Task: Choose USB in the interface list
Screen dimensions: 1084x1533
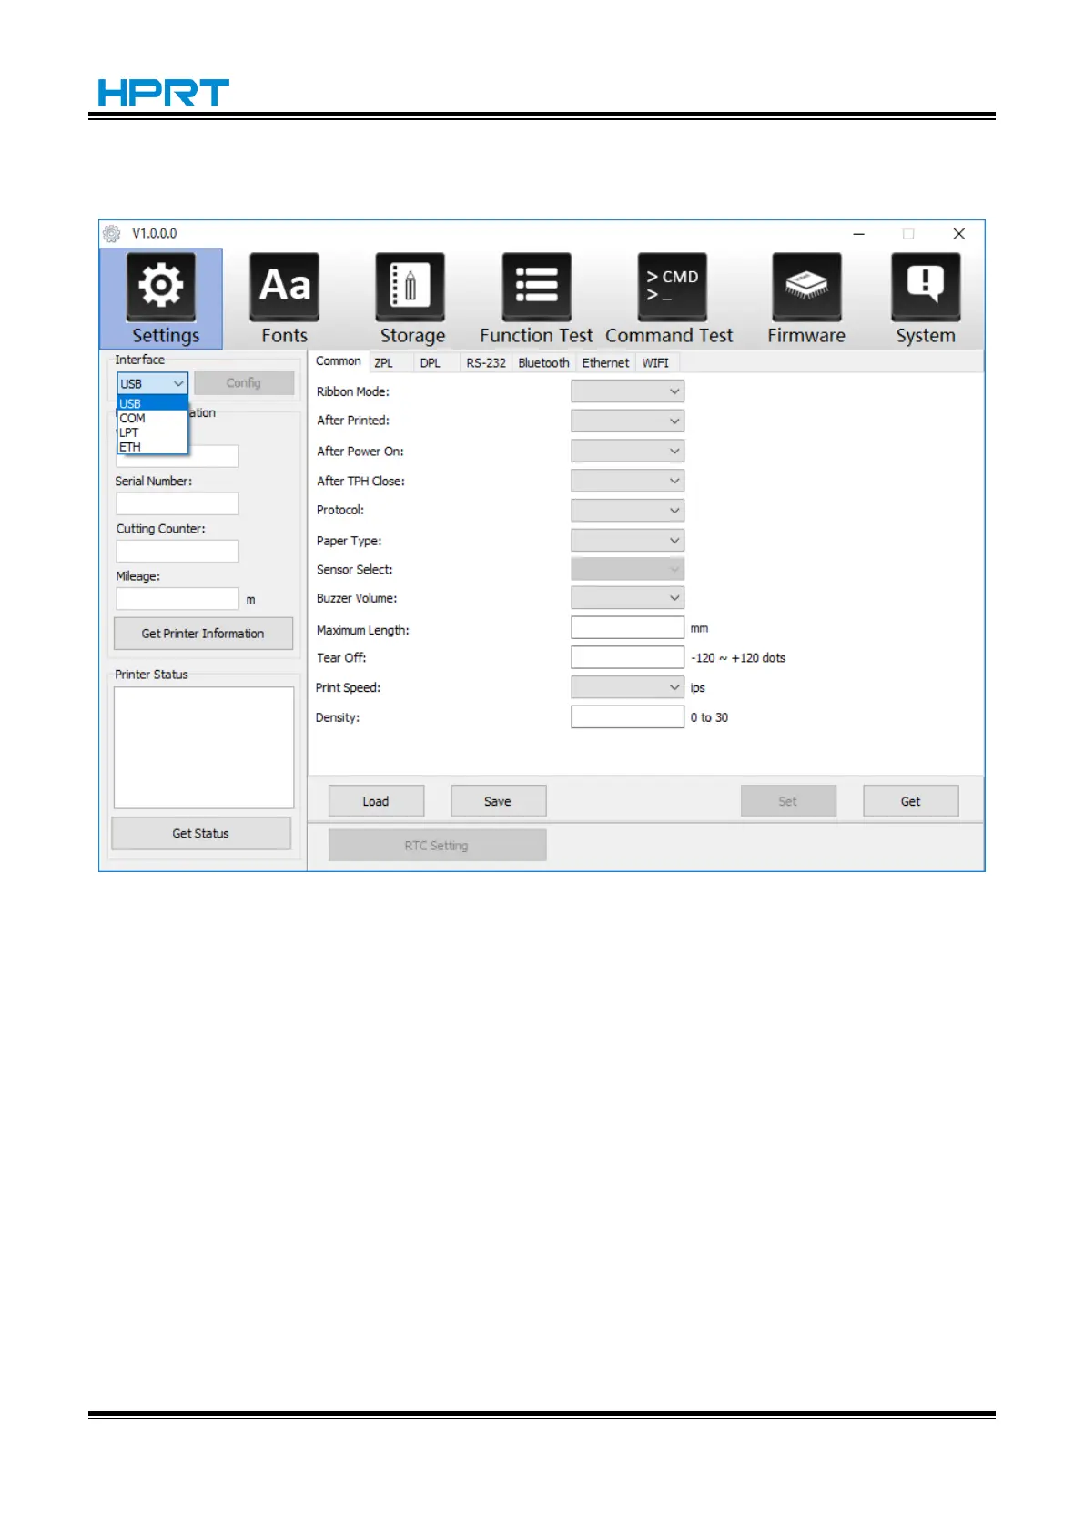Action: click(x=152, y=403)
